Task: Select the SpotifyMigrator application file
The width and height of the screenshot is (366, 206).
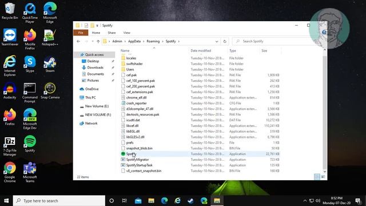Action: click(137, 160)
